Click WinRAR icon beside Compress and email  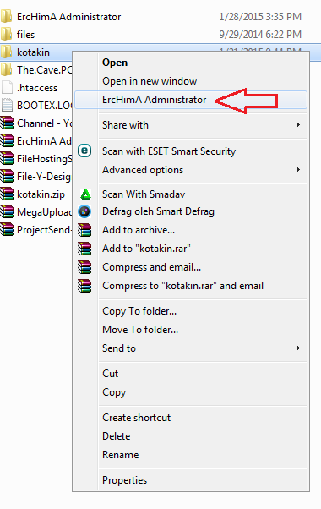84,267
